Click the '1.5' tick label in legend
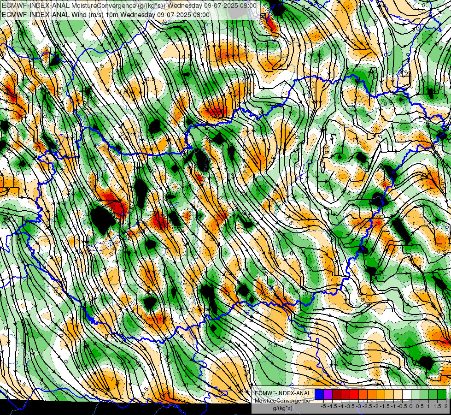Viewport: 451px width, 415px height. coord(437,406)
